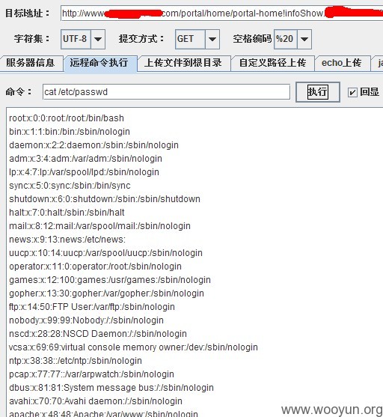Open the GET submit method dropdown arrow
383x417 pixels.
(212, 39)
